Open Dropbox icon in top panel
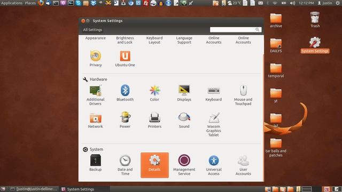This screenshot has width=342, height=192. pos(94,3)
